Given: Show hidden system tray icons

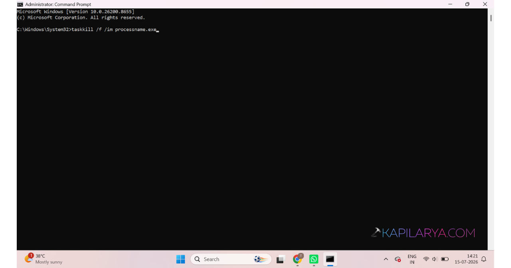Looking at the screenshot, I should click(x=386, y=259).
